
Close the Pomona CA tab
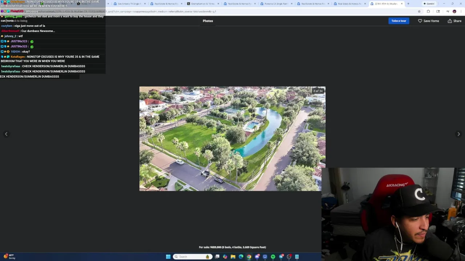pyautogui.click(x=291, y=4)
